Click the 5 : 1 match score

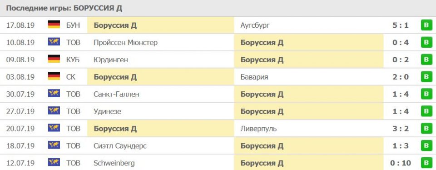pyautogui.click(x=401, y=25)
